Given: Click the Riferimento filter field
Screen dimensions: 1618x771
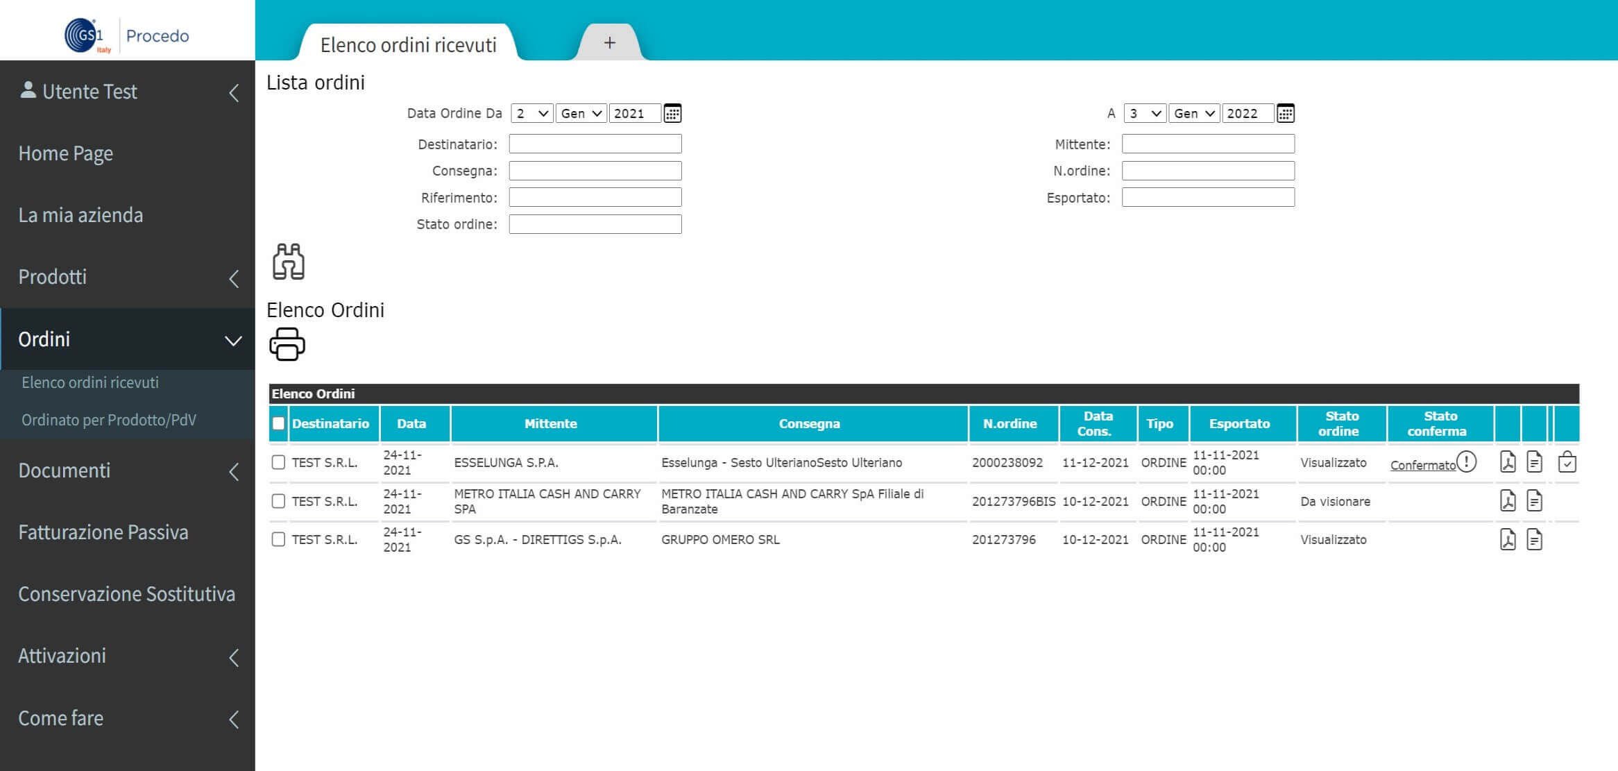Looking at the screenshot, I should tap(595, 197).
